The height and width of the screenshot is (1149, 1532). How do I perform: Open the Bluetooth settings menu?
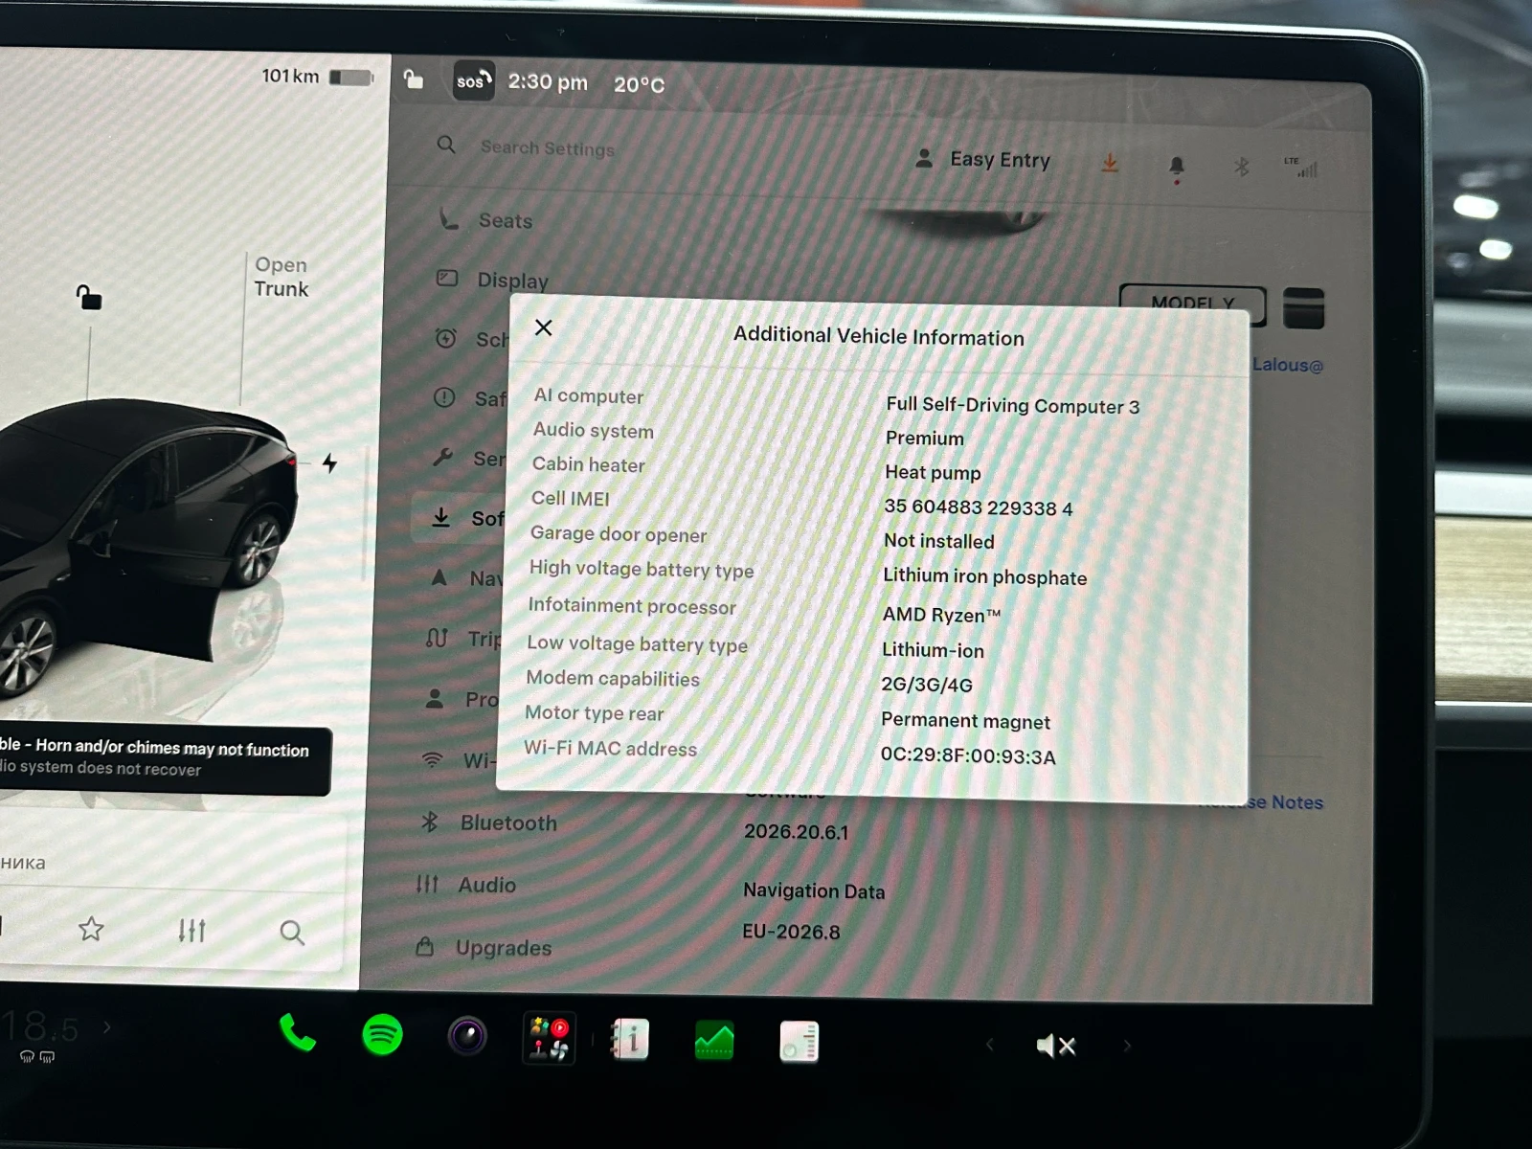coord(489,822)
